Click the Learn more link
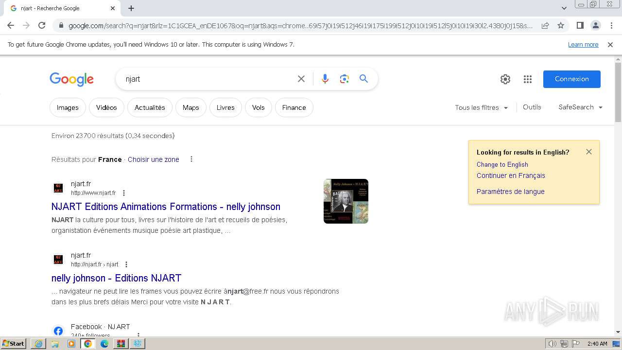The height and width of the screenshot is (350, 622). [x=583, y=45]
